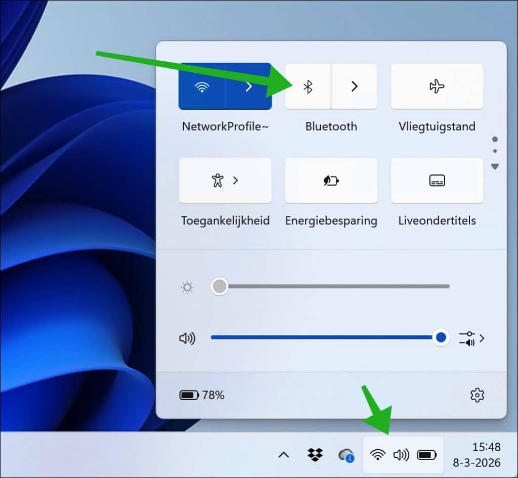This screenshot has height=478, width=518.
Task: Click the brightness sun icon
Action: [x=187, y=286]
